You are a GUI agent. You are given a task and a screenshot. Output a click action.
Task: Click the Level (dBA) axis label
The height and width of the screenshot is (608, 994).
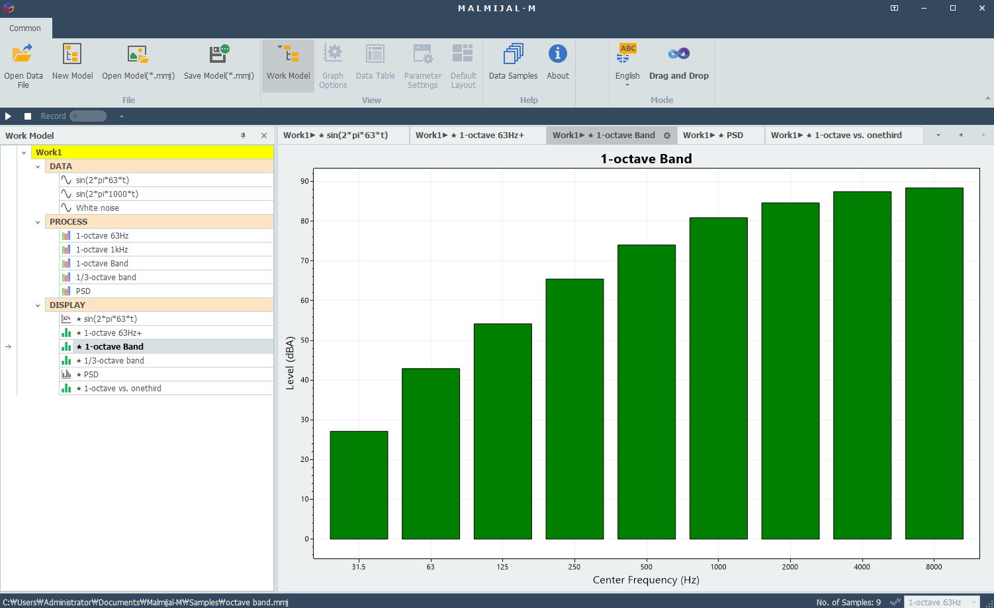pyautogui.click(x=290, y=363)
